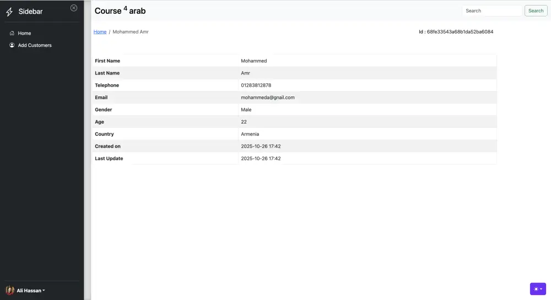Open Home in the sidebar menu
The width and height of the screenshot is (551, 300).
coord(24,33)
